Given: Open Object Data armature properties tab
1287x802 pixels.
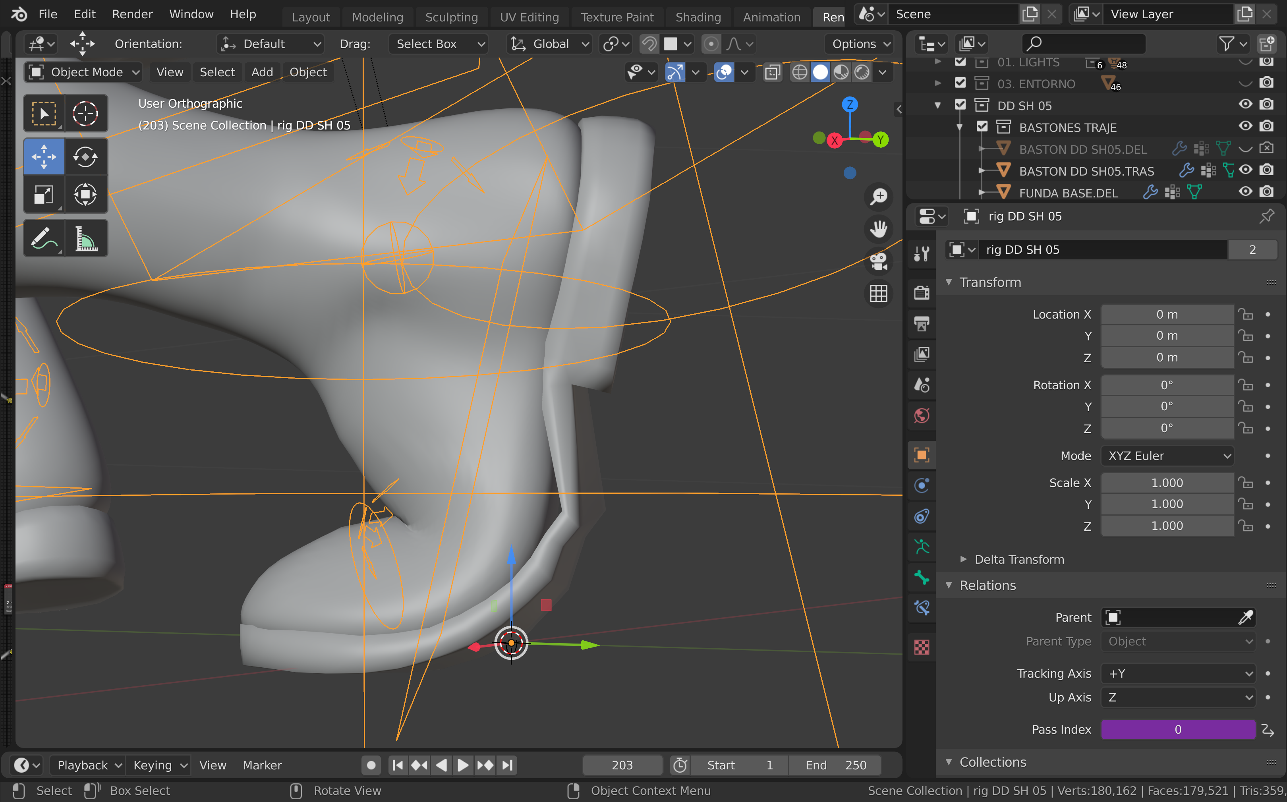Looking at the screenshot, I should [x=922, y=547].
